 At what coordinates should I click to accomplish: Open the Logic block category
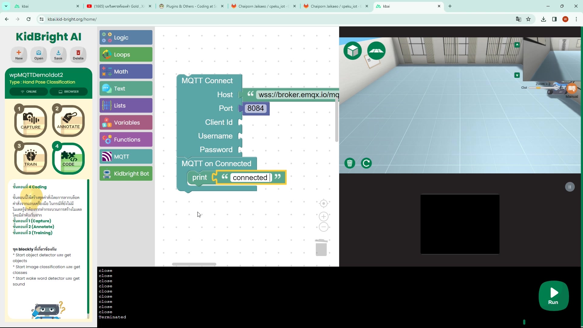point(126,37)
